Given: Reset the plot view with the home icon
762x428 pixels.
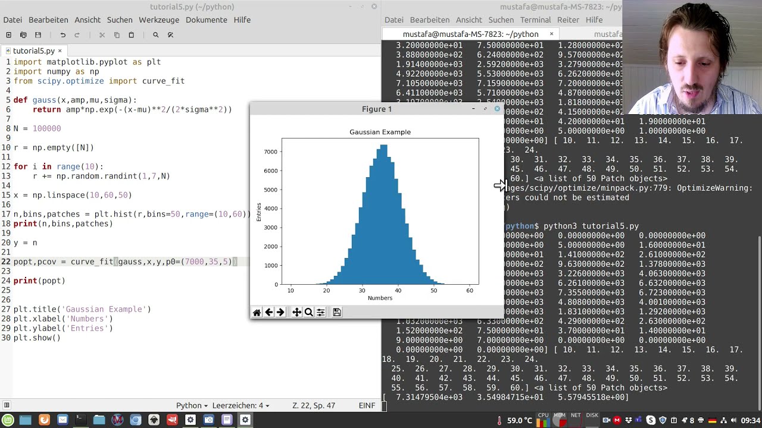Looking at the screenshot, I should click(257, 312).
